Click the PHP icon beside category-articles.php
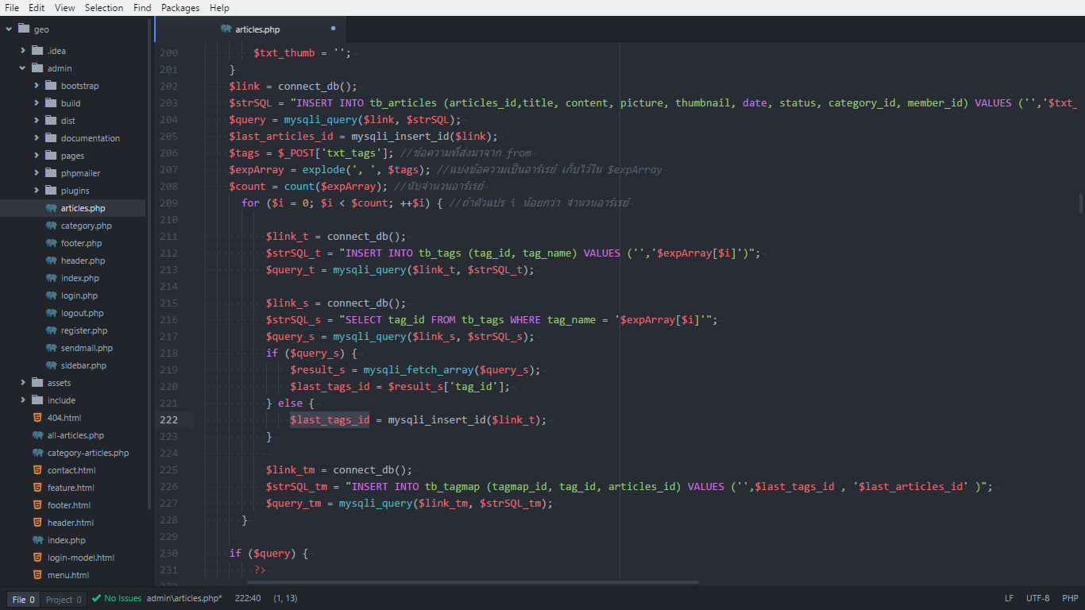Image resolution: width=1085 pixels, height=610 pixels. click(37, 453)
